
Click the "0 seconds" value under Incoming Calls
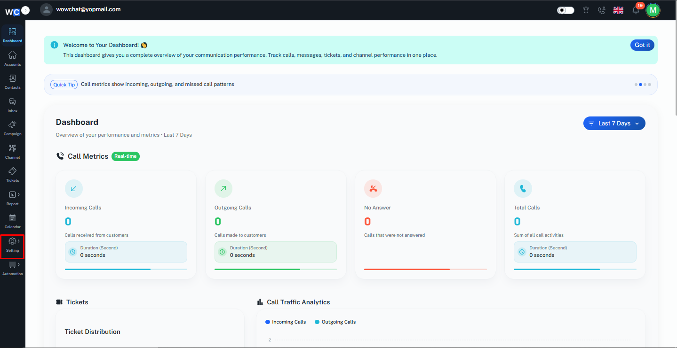pyautogui.click(x=93, y=255)
